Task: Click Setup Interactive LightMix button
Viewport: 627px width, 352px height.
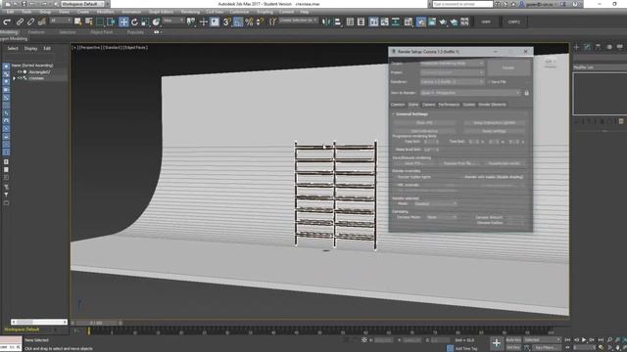Action: [494, 123]
